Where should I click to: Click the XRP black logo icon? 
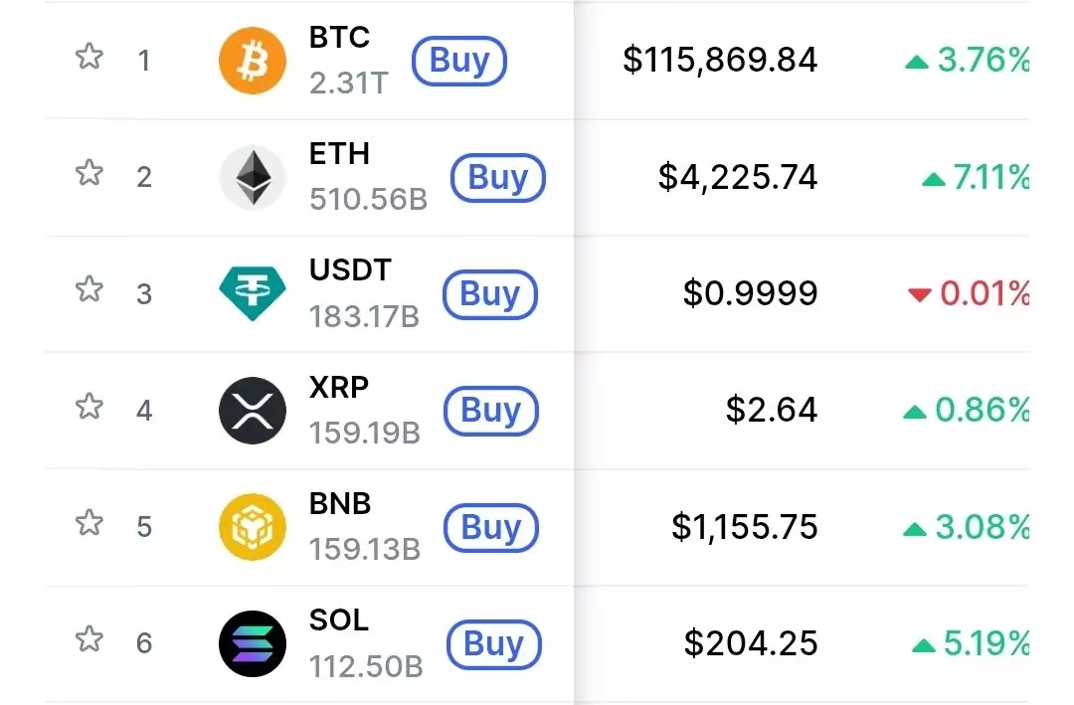pyautogui.click(x=253, y=410)
